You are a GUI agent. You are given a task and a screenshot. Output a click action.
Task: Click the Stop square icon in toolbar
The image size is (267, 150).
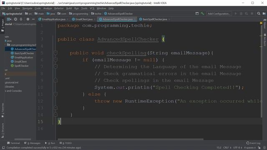[x=252, y=14]
